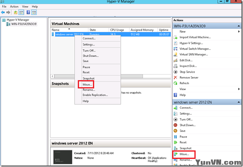
Task: Click Import Virtual Machine... action link
Action: pos(195,37)
